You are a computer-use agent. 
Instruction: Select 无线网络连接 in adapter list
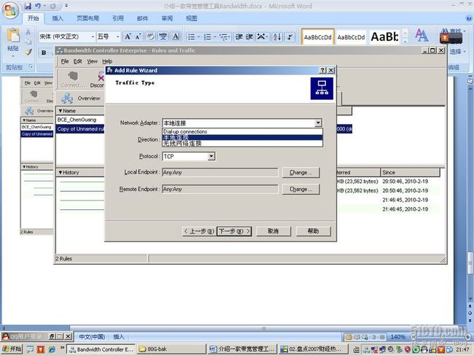pos(242,144)
